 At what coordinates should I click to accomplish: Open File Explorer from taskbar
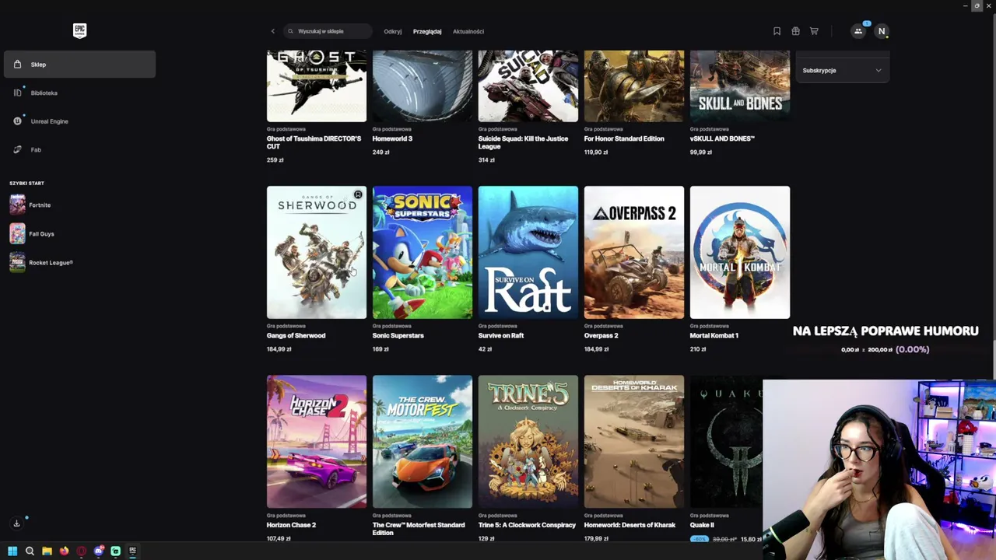coord(47,551)
